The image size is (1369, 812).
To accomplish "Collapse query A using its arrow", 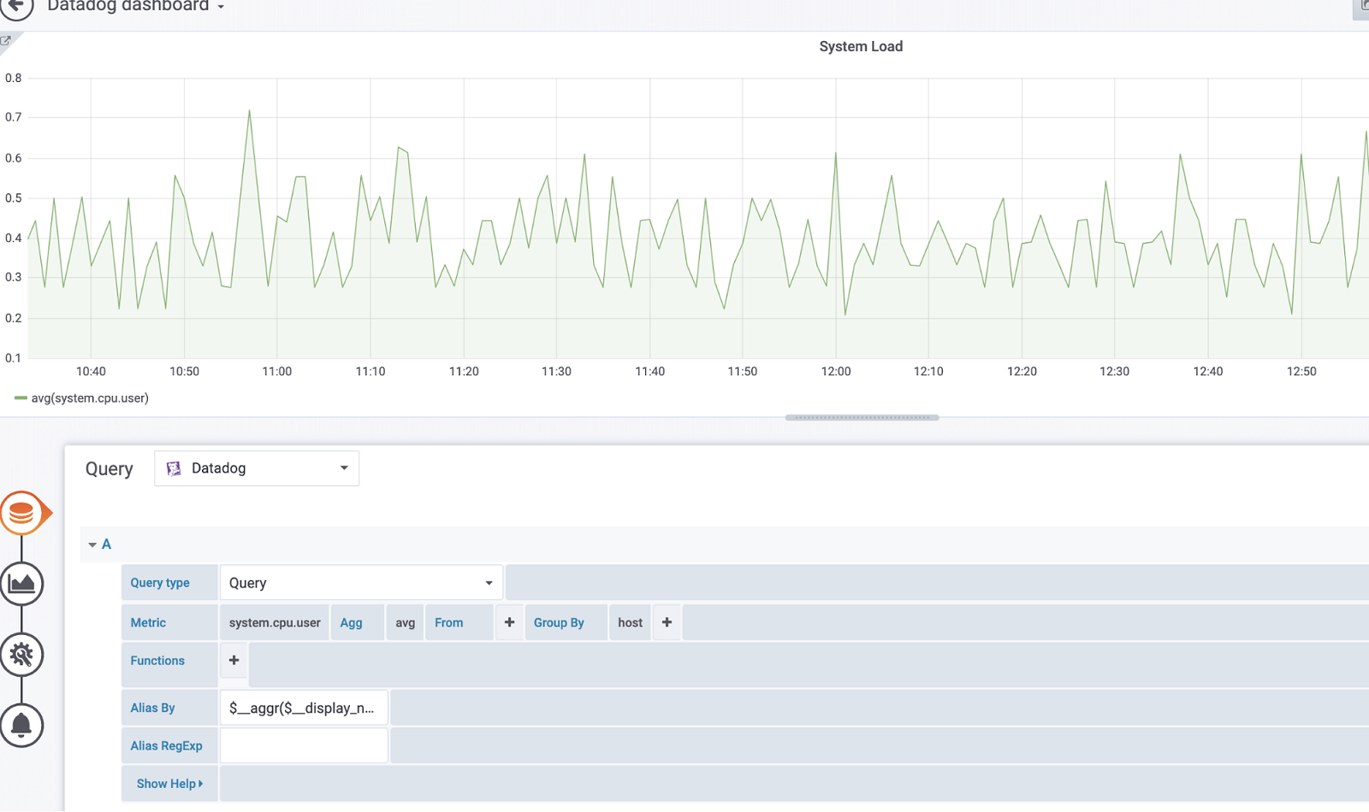I will [x=92, y=544].
